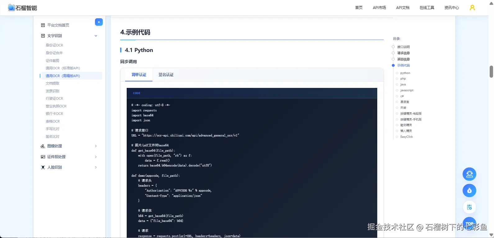The height and width of the screenshot is (238, 494).
Task: Jump to 按键精灵-手机版 in contents list
Action: click(411, 119)
